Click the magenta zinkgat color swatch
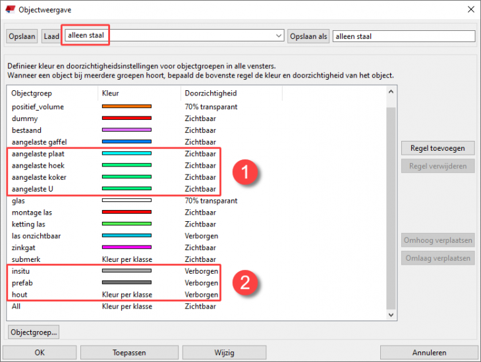 pos(127,248)
